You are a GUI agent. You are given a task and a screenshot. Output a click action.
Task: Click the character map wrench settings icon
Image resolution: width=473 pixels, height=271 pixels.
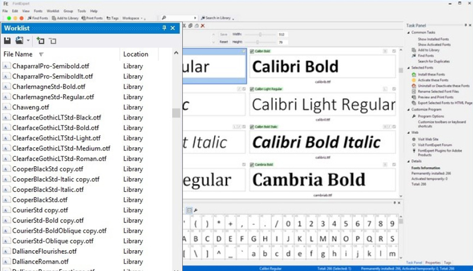(x=196, y=210)
